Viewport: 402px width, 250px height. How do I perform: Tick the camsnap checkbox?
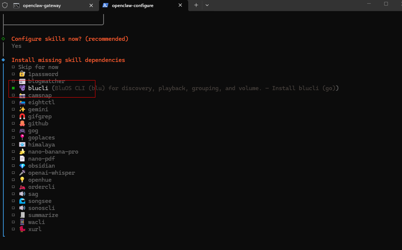pos(13,95)
